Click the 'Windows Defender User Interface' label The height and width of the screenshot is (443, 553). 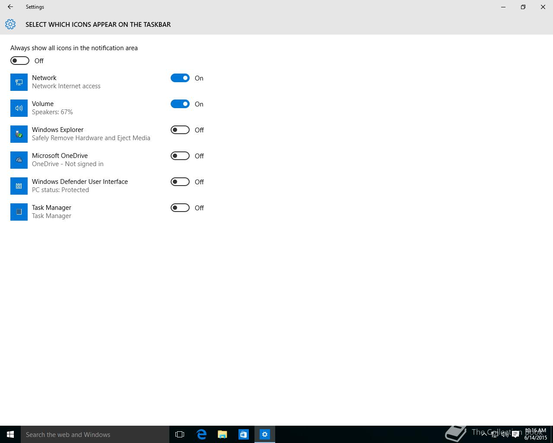click(80, 182)
